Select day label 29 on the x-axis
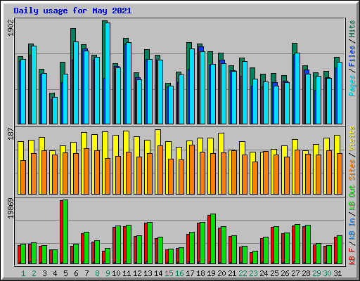The image size is (360, 281). point(316,273)
